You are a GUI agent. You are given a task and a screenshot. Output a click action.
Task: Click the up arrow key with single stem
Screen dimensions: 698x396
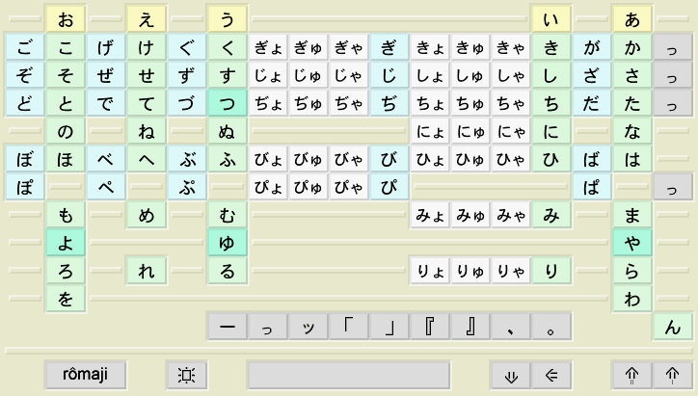[x=673, y=375]
